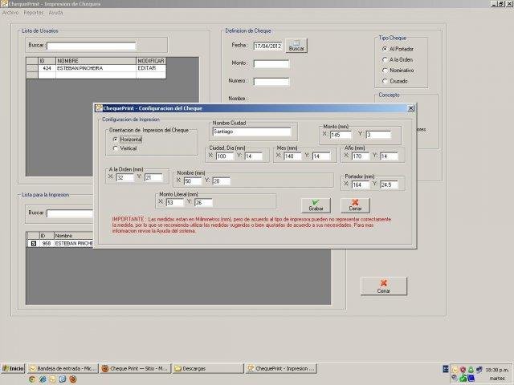Switch to Bandeja de entrada taskbar window
This screenshot has height=385, width=514.
[63, 369]
